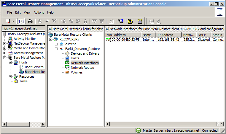The image size is (226, 134).
Task: Click the Copy toolbar icon
Action: 71,21
